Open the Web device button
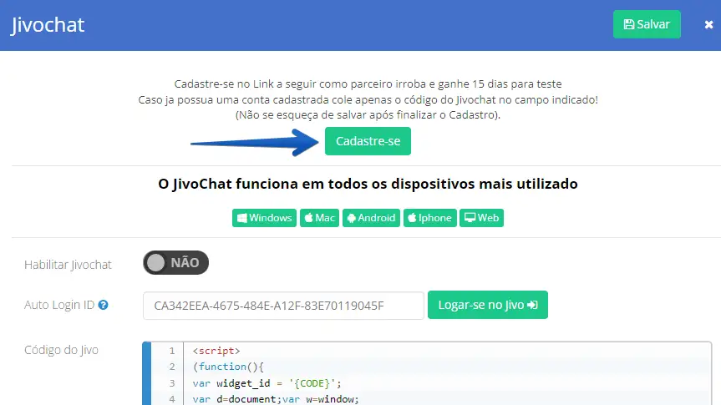This screenshot has height=405, width=721. point(481,218)
